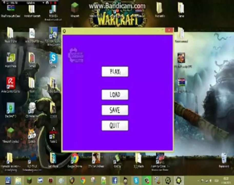Viewport: 234px width, 185px height.
Task: Open the Minecraft cracked desktop shortcut
Action: click(x=11, y=135)
